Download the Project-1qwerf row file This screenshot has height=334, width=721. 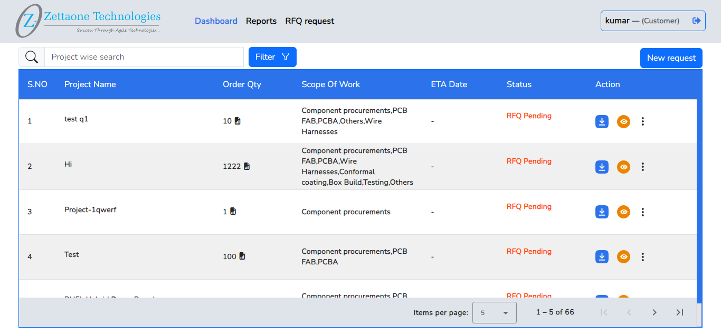[x=602, y=212]
